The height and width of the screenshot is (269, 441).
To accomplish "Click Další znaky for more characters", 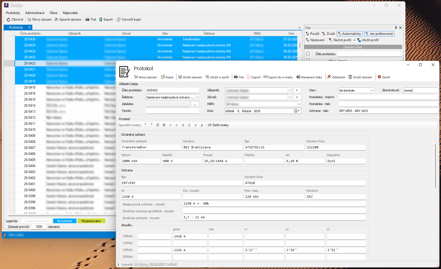I will 218,125.
